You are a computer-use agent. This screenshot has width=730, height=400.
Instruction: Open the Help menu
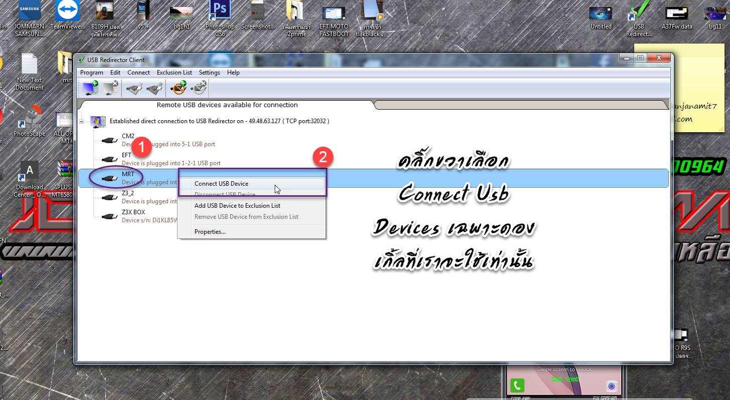233,73
